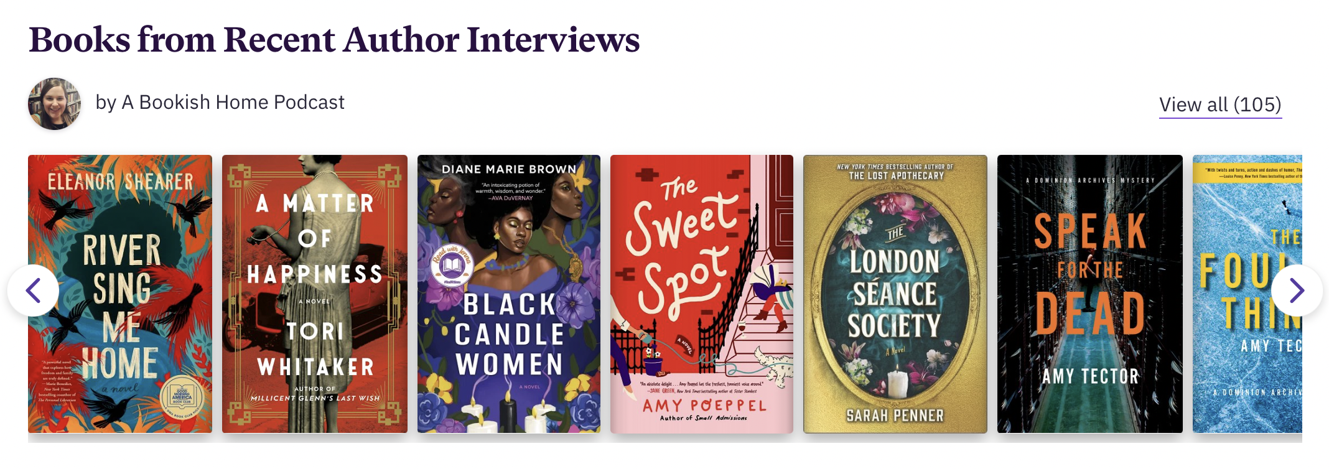The width and height of the screenshot is (1329, 469).
Task: Click the Diane Marie Brown author name
Action: 509,169
